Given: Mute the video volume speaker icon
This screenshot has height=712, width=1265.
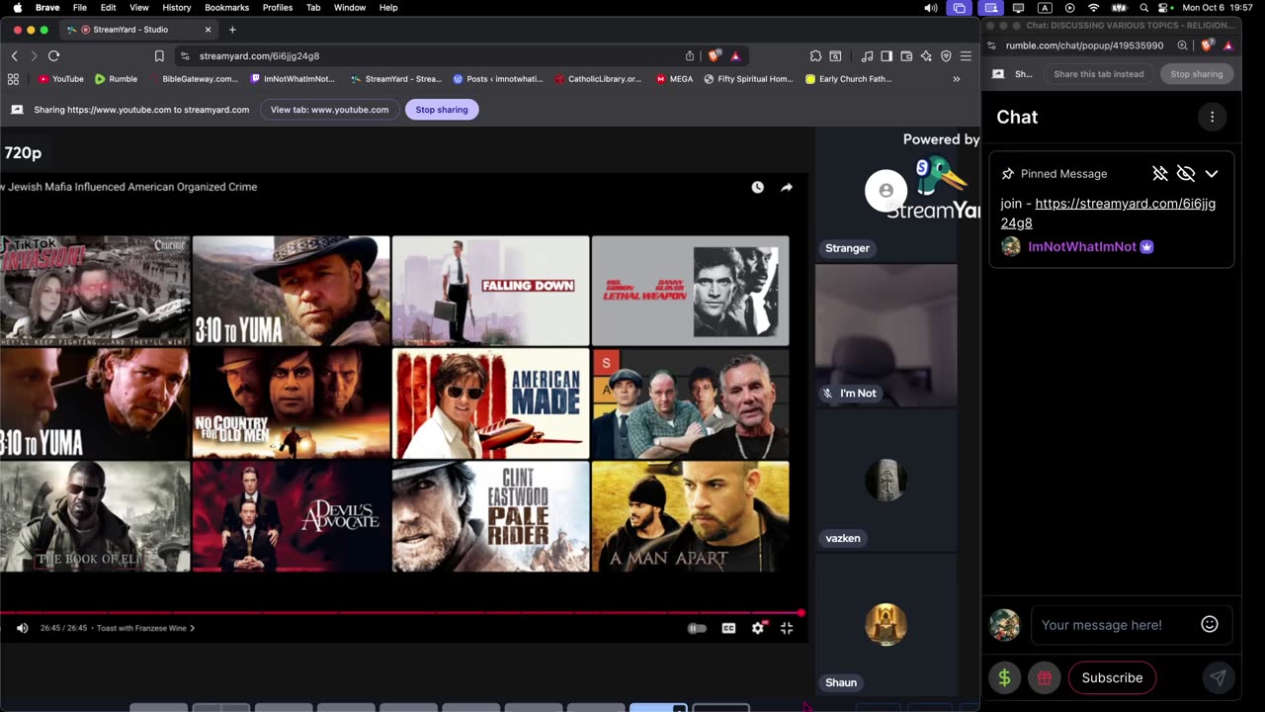Looking at the screenshot, I should (x=22, y=628).
